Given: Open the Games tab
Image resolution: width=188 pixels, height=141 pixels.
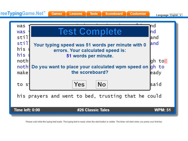Looking at the screenshot, I should 57,14.
